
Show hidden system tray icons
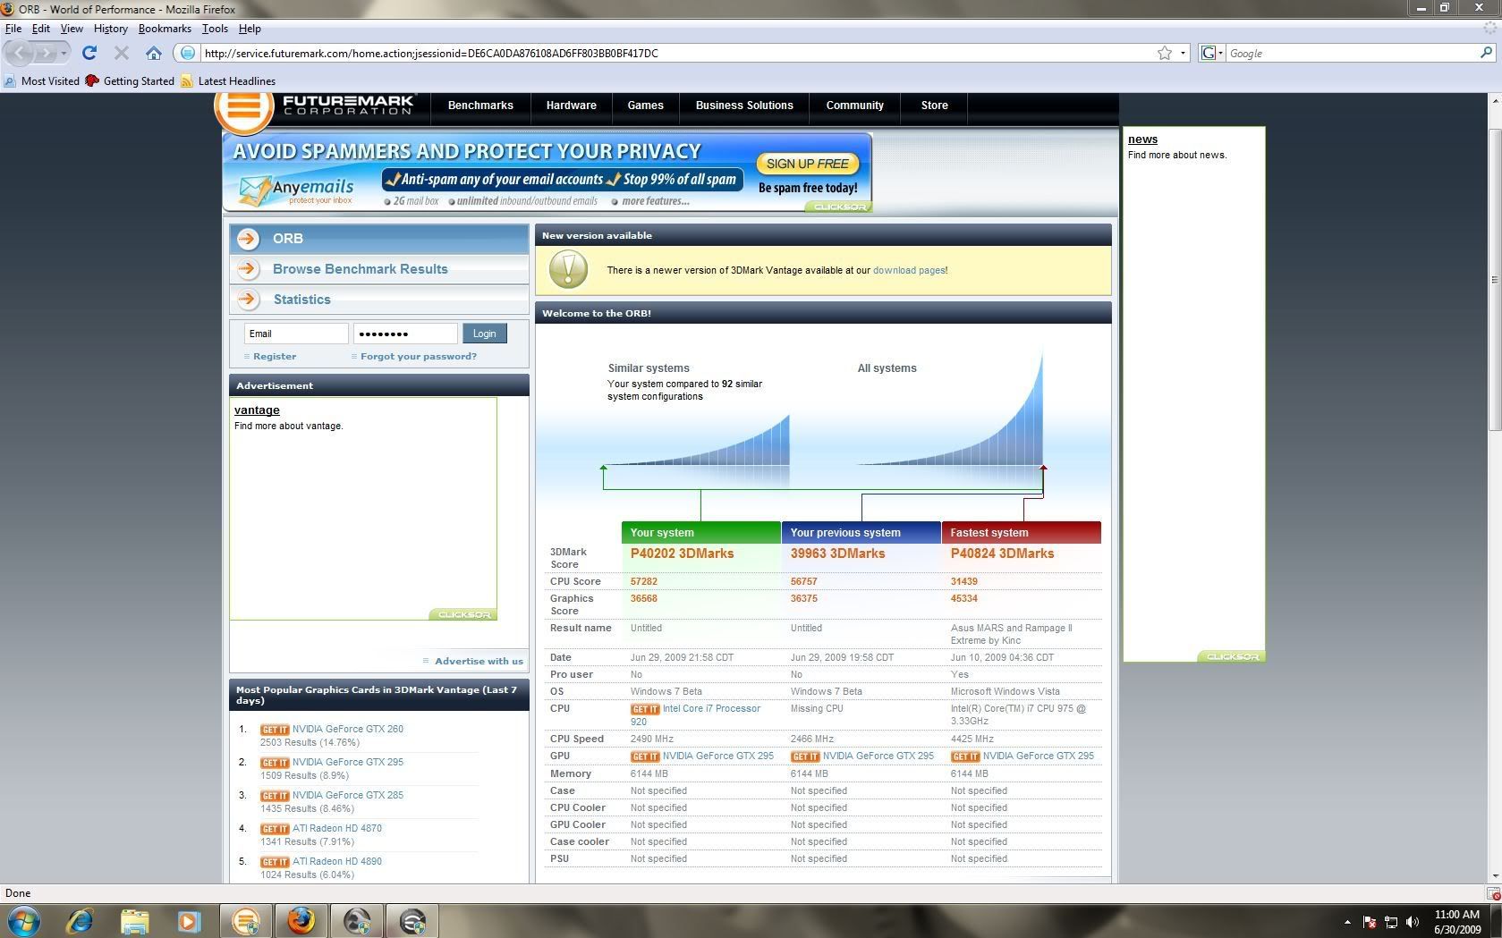tap(1347, 922)
